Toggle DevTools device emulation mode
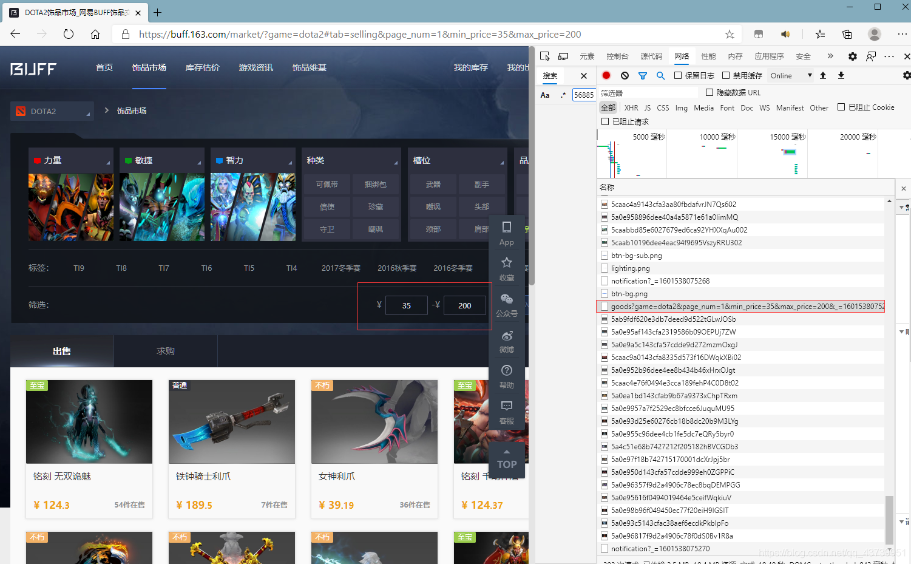Image resolution: width=911 pixels, height=564 pixels. [x=563, y=56]
